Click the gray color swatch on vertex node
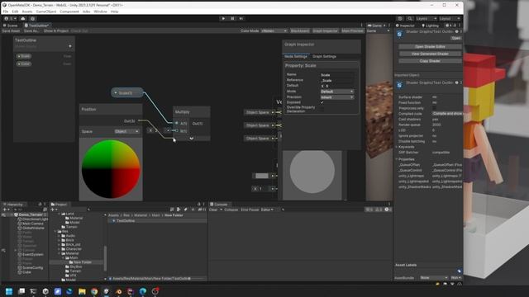The image size is (529, 297). [x=262, y=176]
